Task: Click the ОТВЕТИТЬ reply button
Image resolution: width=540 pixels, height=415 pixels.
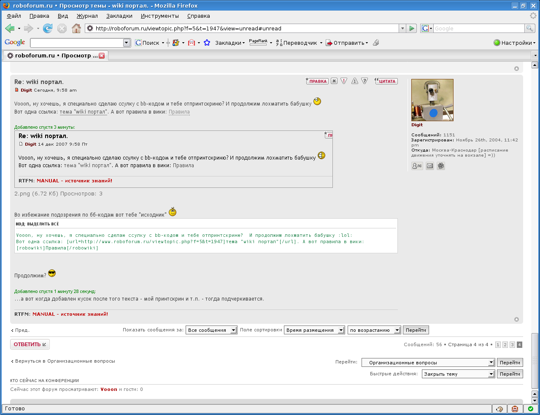Action: pyautogui.click(x=30, y=344)
